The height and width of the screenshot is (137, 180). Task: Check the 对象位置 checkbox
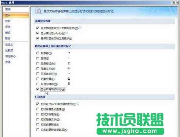(38, 79)
